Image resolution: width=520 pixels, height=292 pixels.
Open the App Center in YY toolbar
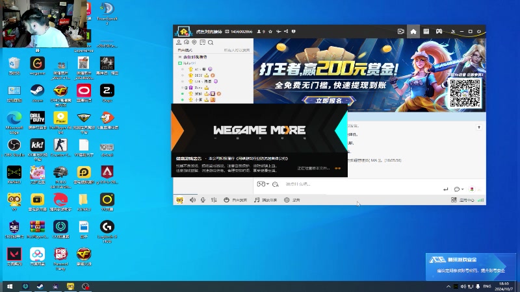[x=463, y=200]
